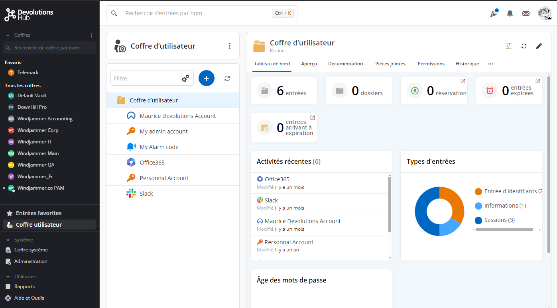Open filter settings gear icon
The width and height of the screenshot is (557, 308).
(185, 78)
